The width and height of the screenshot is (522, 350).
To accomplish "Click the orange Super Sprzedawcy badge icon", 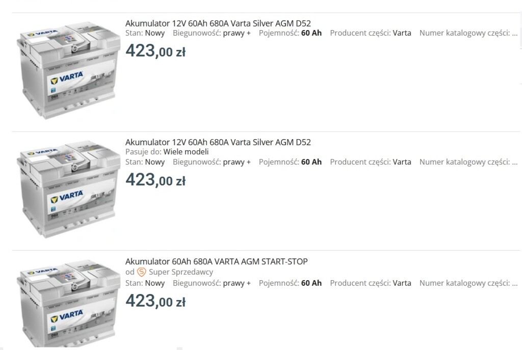I will pos(142,272).
